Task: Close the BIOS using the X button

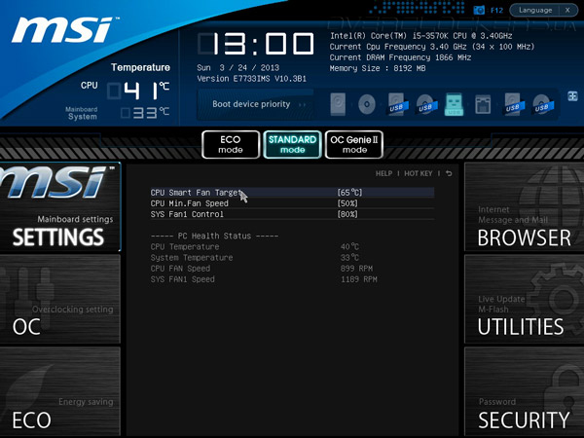Action: pyautogui.click(x=567, y=10)
